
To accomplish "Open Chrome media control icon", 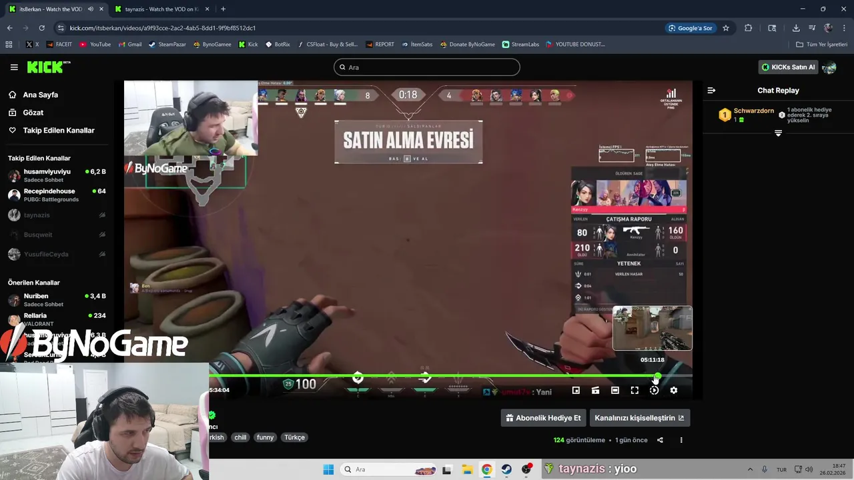I will pyautogui.click(x=812, y=28).
